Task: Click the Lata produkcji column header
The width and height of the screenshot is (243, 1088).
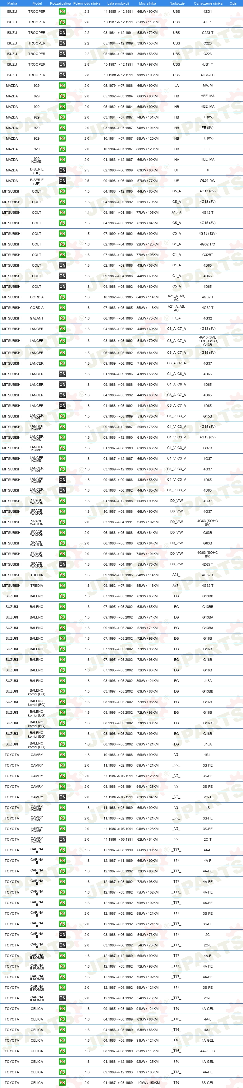Action: (x=118, y=3)
